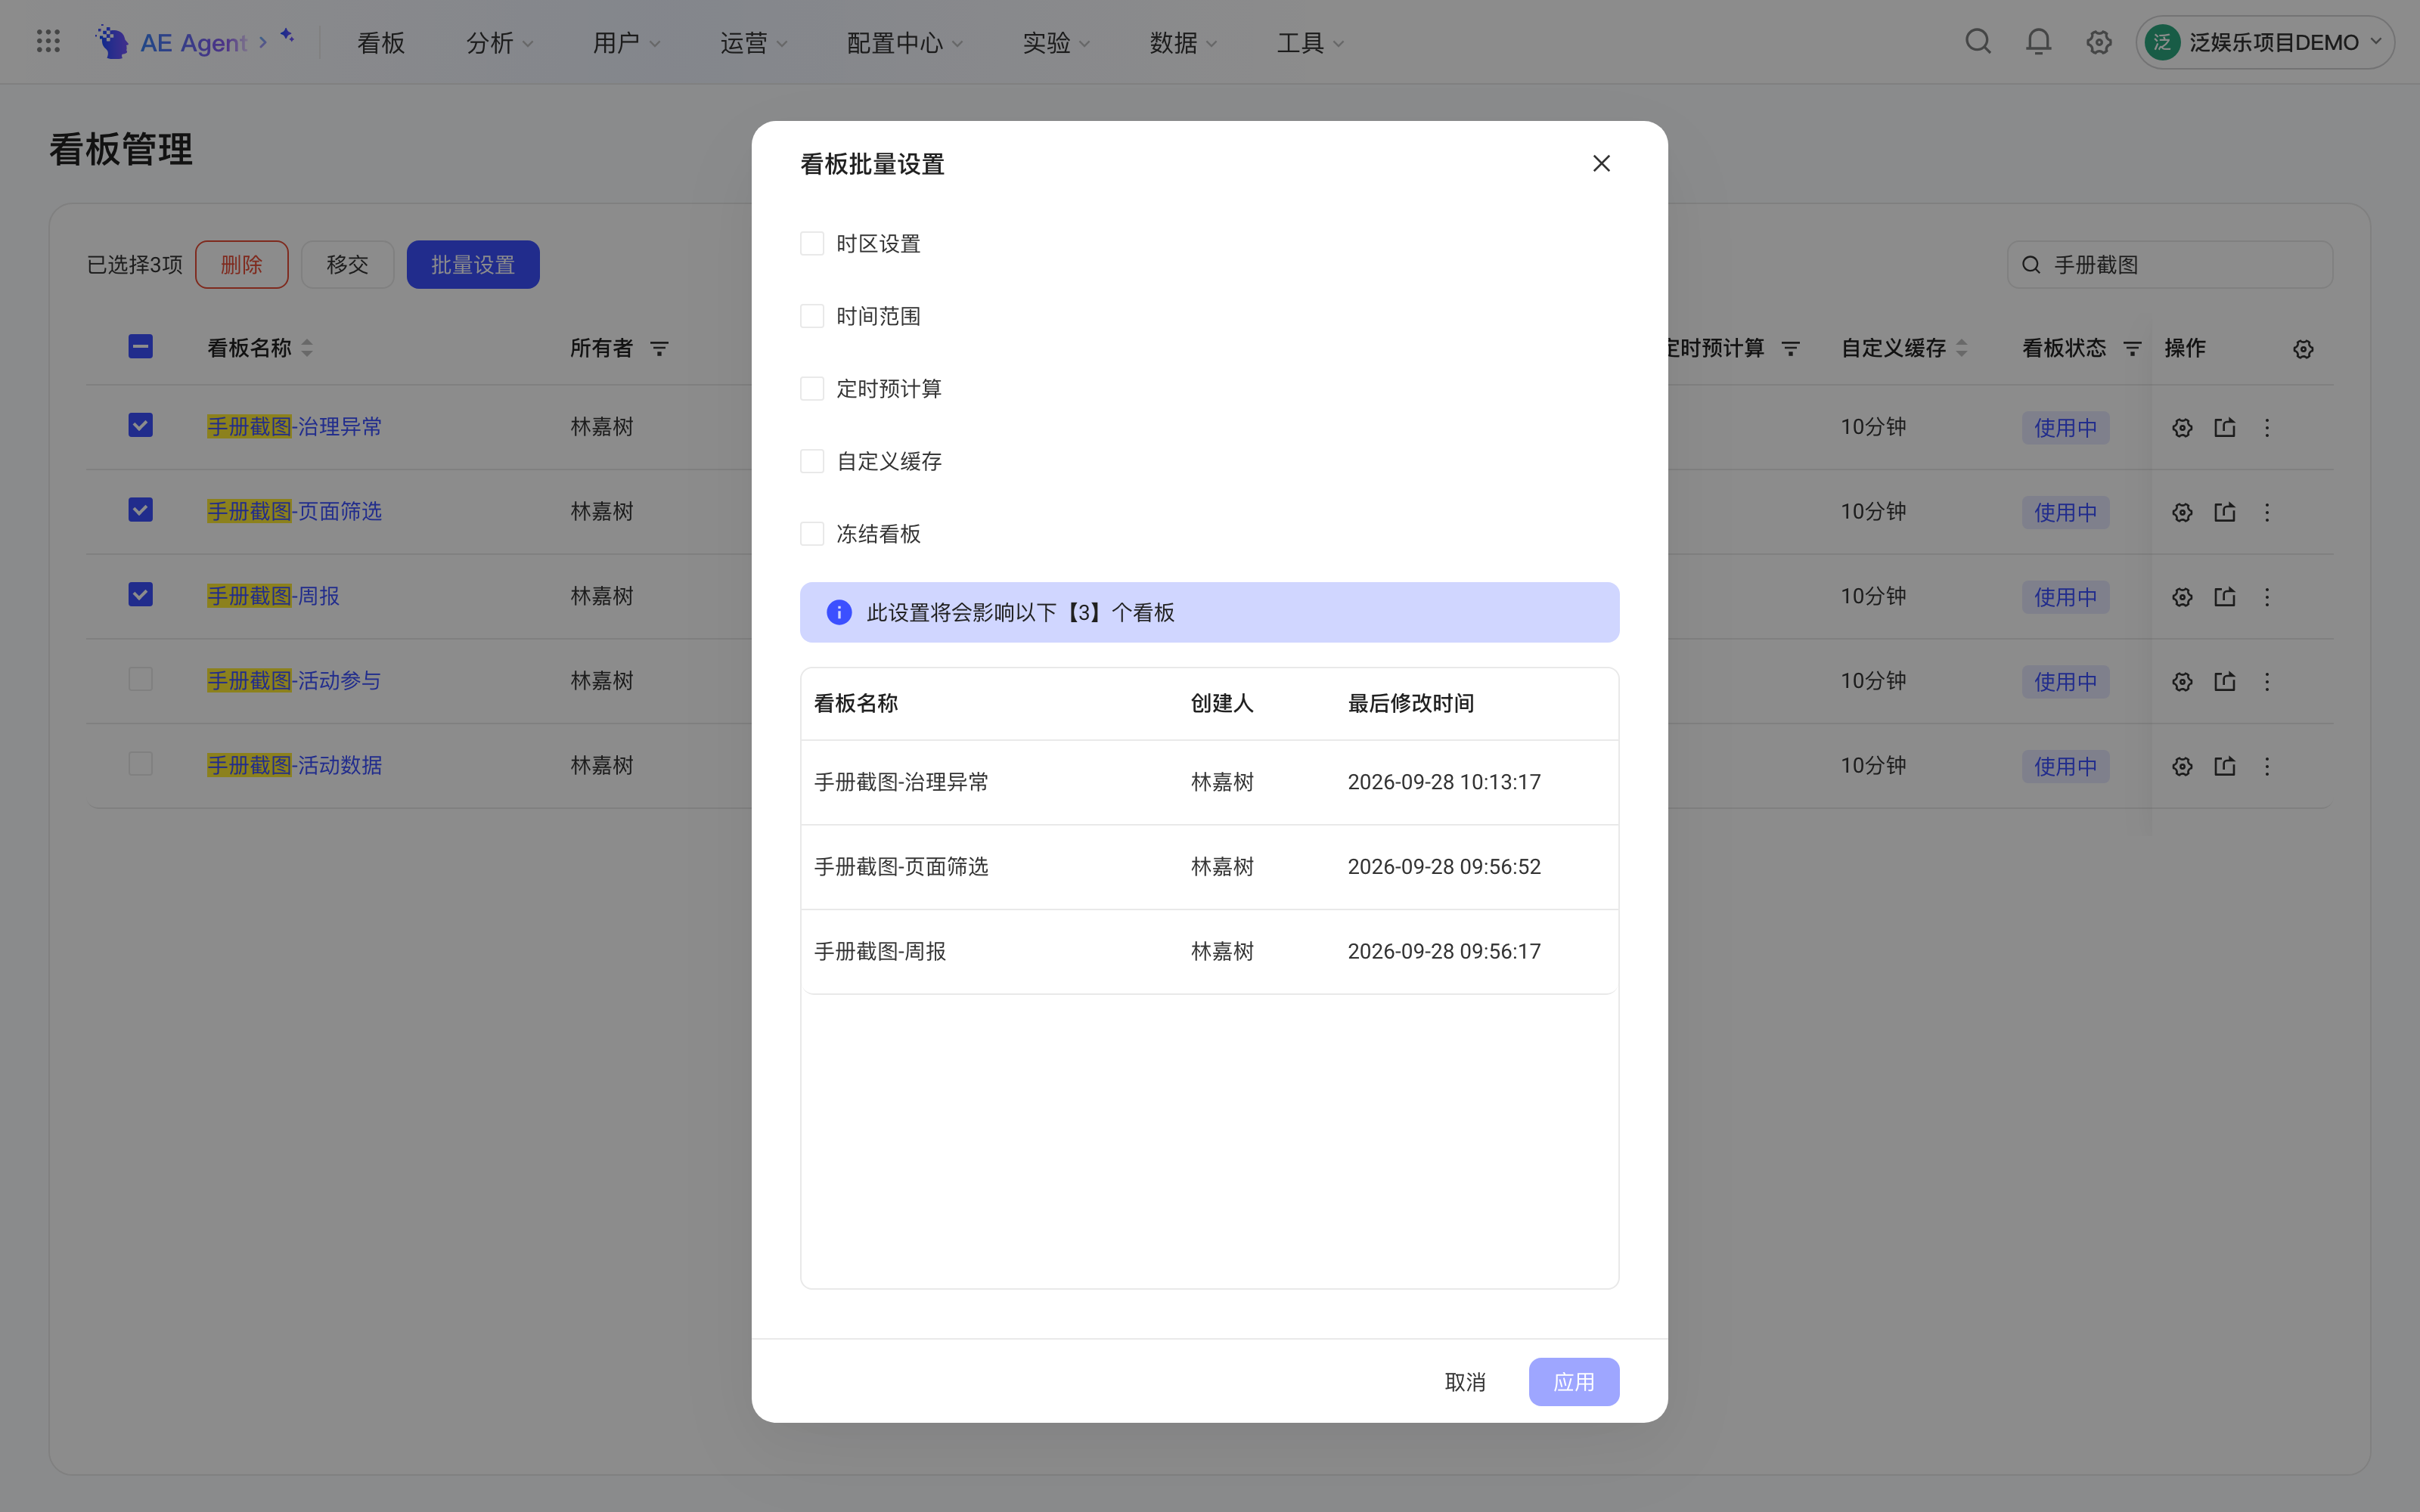
Task: Click the red 删除 button
Action: click(242, 265)
